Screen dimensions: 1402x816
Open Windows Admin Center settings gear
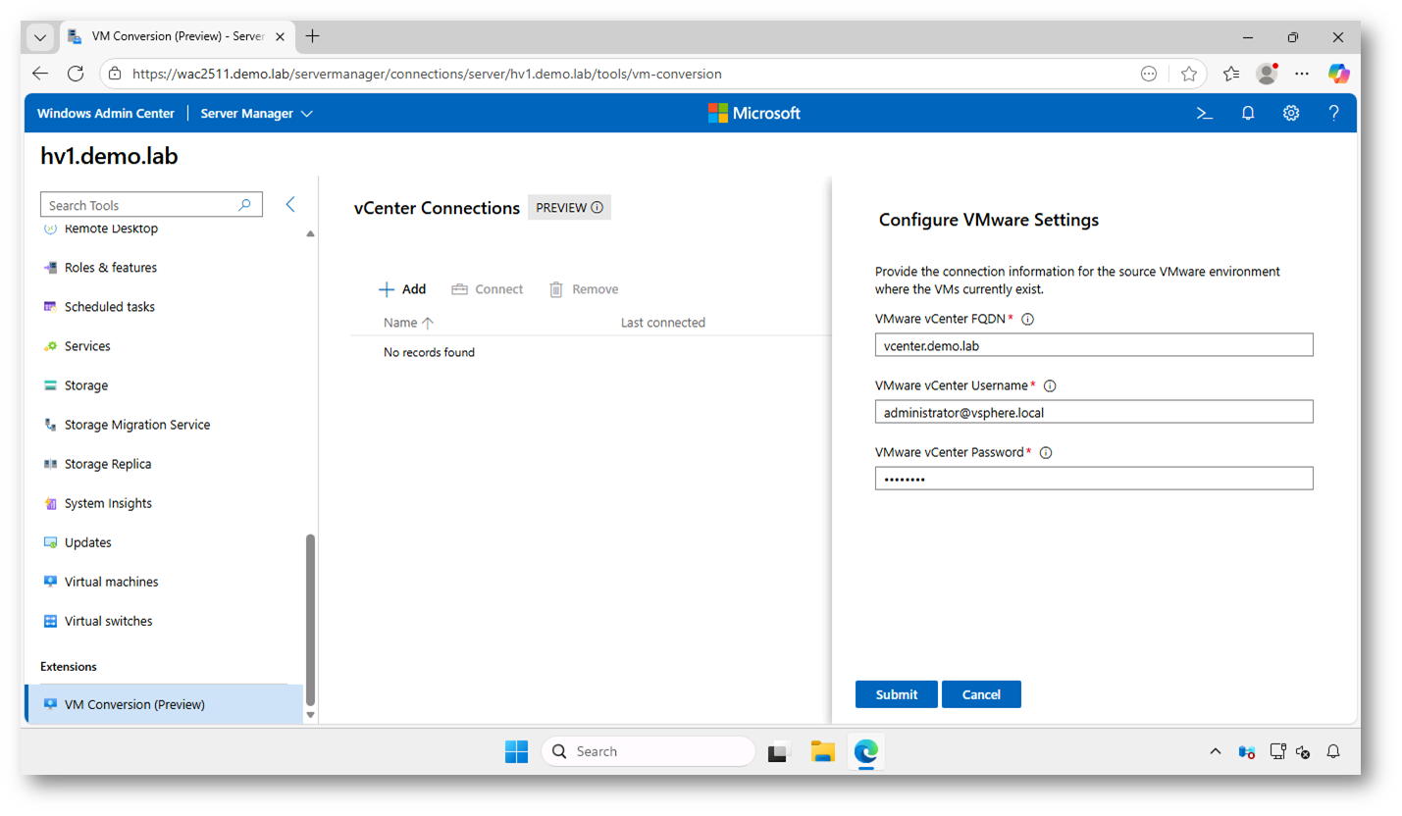coord(1291,113)
